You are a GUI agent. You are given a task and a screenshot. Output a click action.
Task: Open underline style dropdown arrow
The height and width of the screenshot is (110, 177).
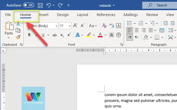click(x=48, y=35)
